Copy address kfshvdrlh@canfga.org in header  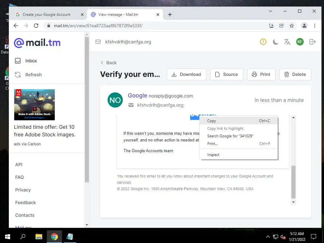click(x=128, y=42)
